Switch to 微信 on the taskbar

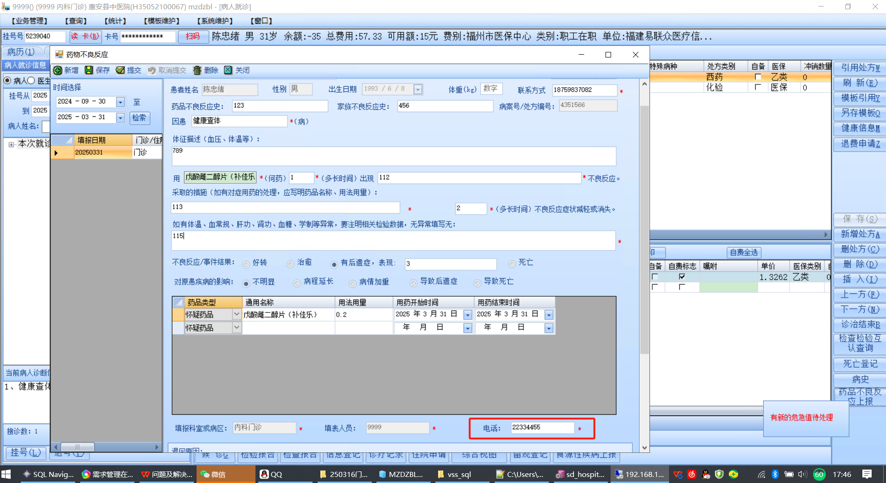pyautogui.click(x=226, y=474)
